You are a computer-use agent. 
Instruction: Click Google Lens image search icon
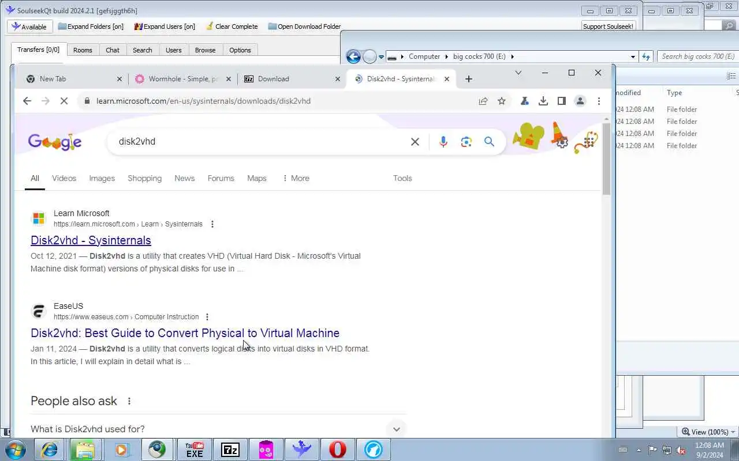pyautogui.click(x=466, y=142)
